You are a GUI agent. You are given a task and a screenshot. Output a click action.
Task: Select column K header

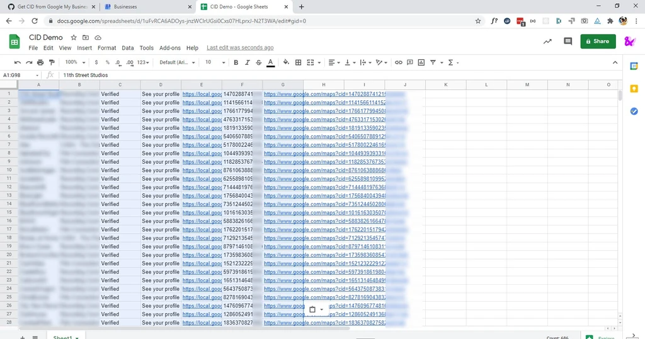point(445,84)
